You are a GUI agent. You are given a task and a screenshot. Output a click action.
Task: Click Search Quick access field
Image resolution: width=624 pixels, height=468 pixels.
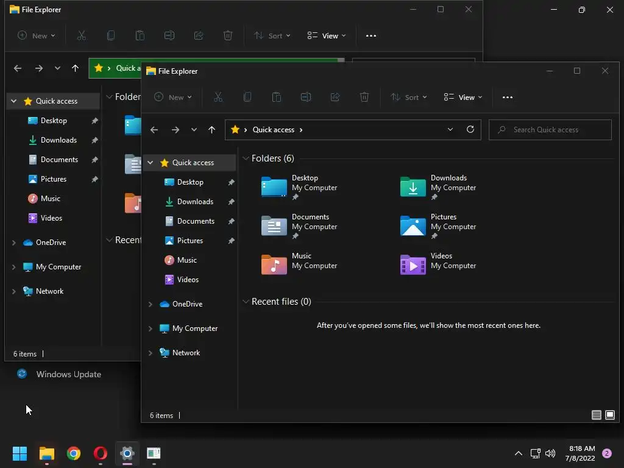coord(550,130)
